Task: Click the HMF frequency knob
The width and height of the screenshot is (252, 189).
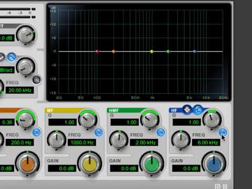Action: [119, 140]
